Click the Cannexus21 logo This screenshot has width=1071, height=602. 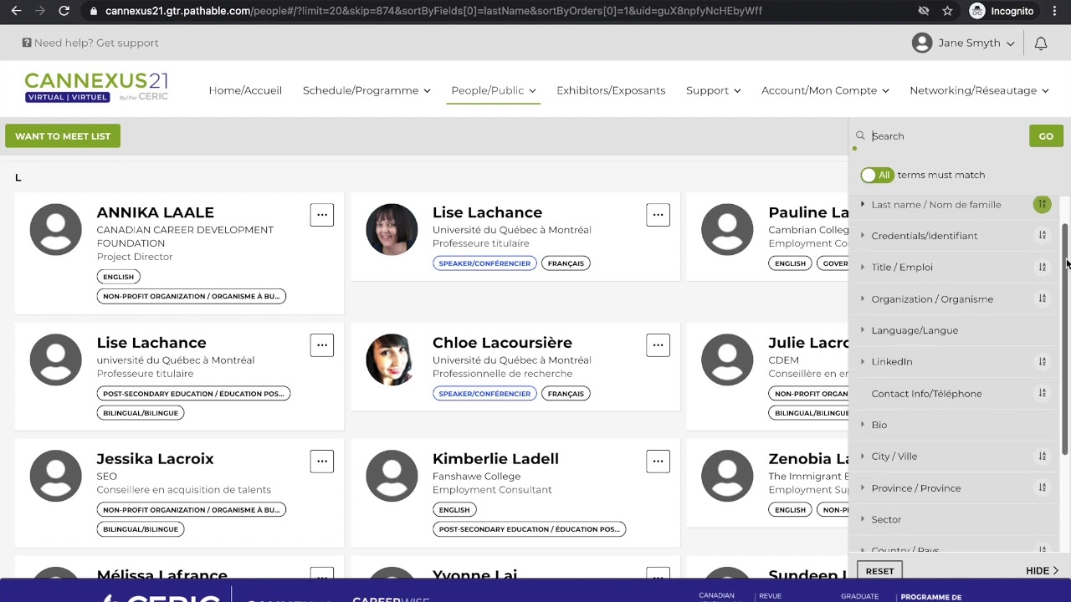(x=96, y=87)
